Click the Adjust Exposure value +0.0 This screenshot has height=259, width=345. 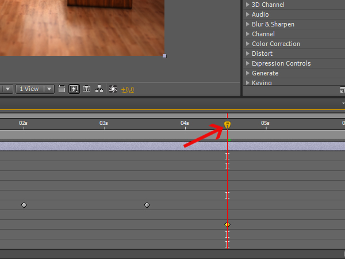click(127, 89)
